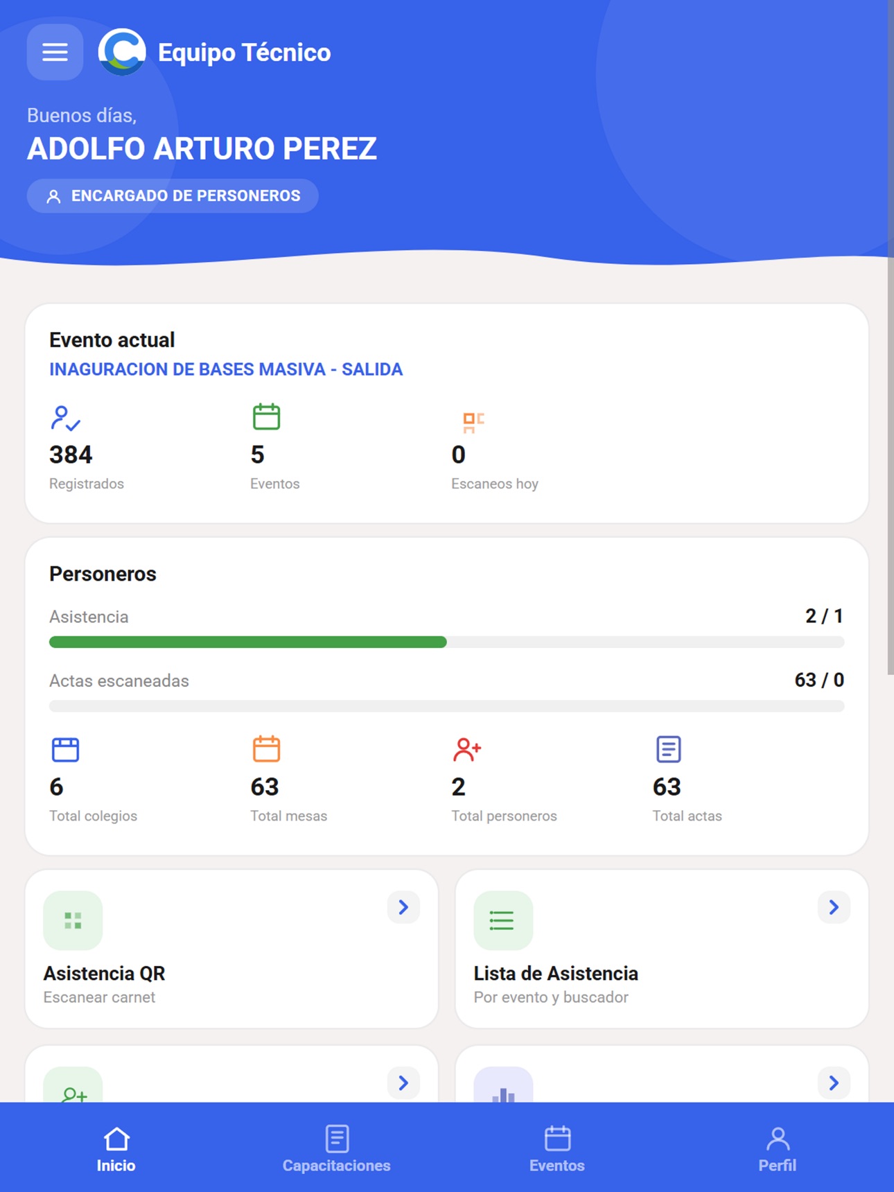Click the green Eventos calendar icon
Image resolution: width=894 pixels, height=1192 pixels.
point(266,417)
